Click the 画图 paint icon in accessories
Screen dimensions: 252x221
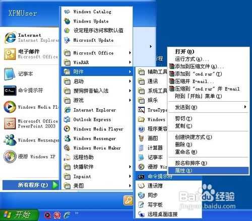pyautogui.click(x=141, y=138)
